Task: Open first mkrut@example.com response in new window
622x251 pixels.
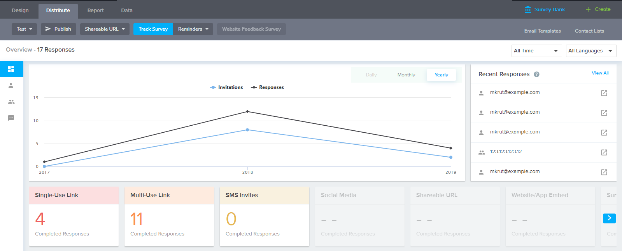Action: tap(604, 93)
